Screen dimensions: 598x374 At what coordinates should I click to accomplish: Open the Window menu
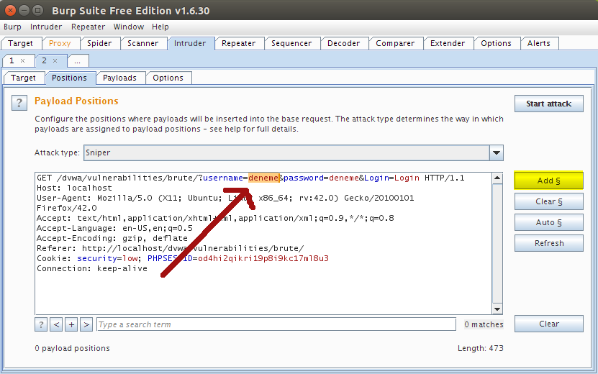coord(129,27)
